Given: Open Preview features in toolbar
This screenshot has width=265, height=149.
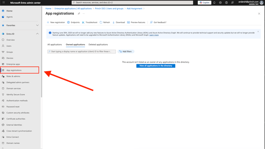Looking at the screenshot, I should pyautogui.click(x=136, y=22).
